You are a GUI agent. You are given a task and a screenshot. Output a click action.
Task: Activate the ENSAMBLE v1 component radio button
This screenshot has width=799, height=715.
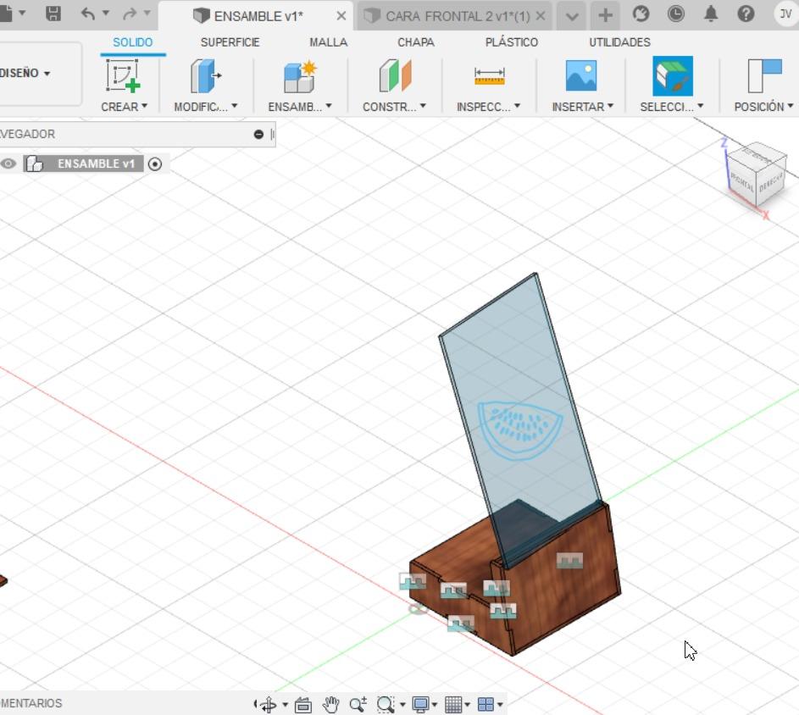pyautogui.click(x=155, y=164)
